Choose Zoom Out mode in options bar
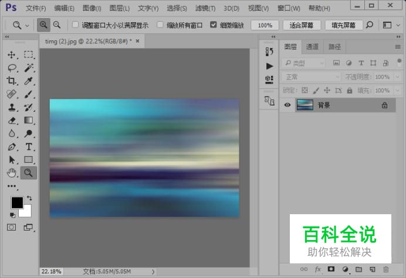This screenshot has width=406, height=278. 57,25
